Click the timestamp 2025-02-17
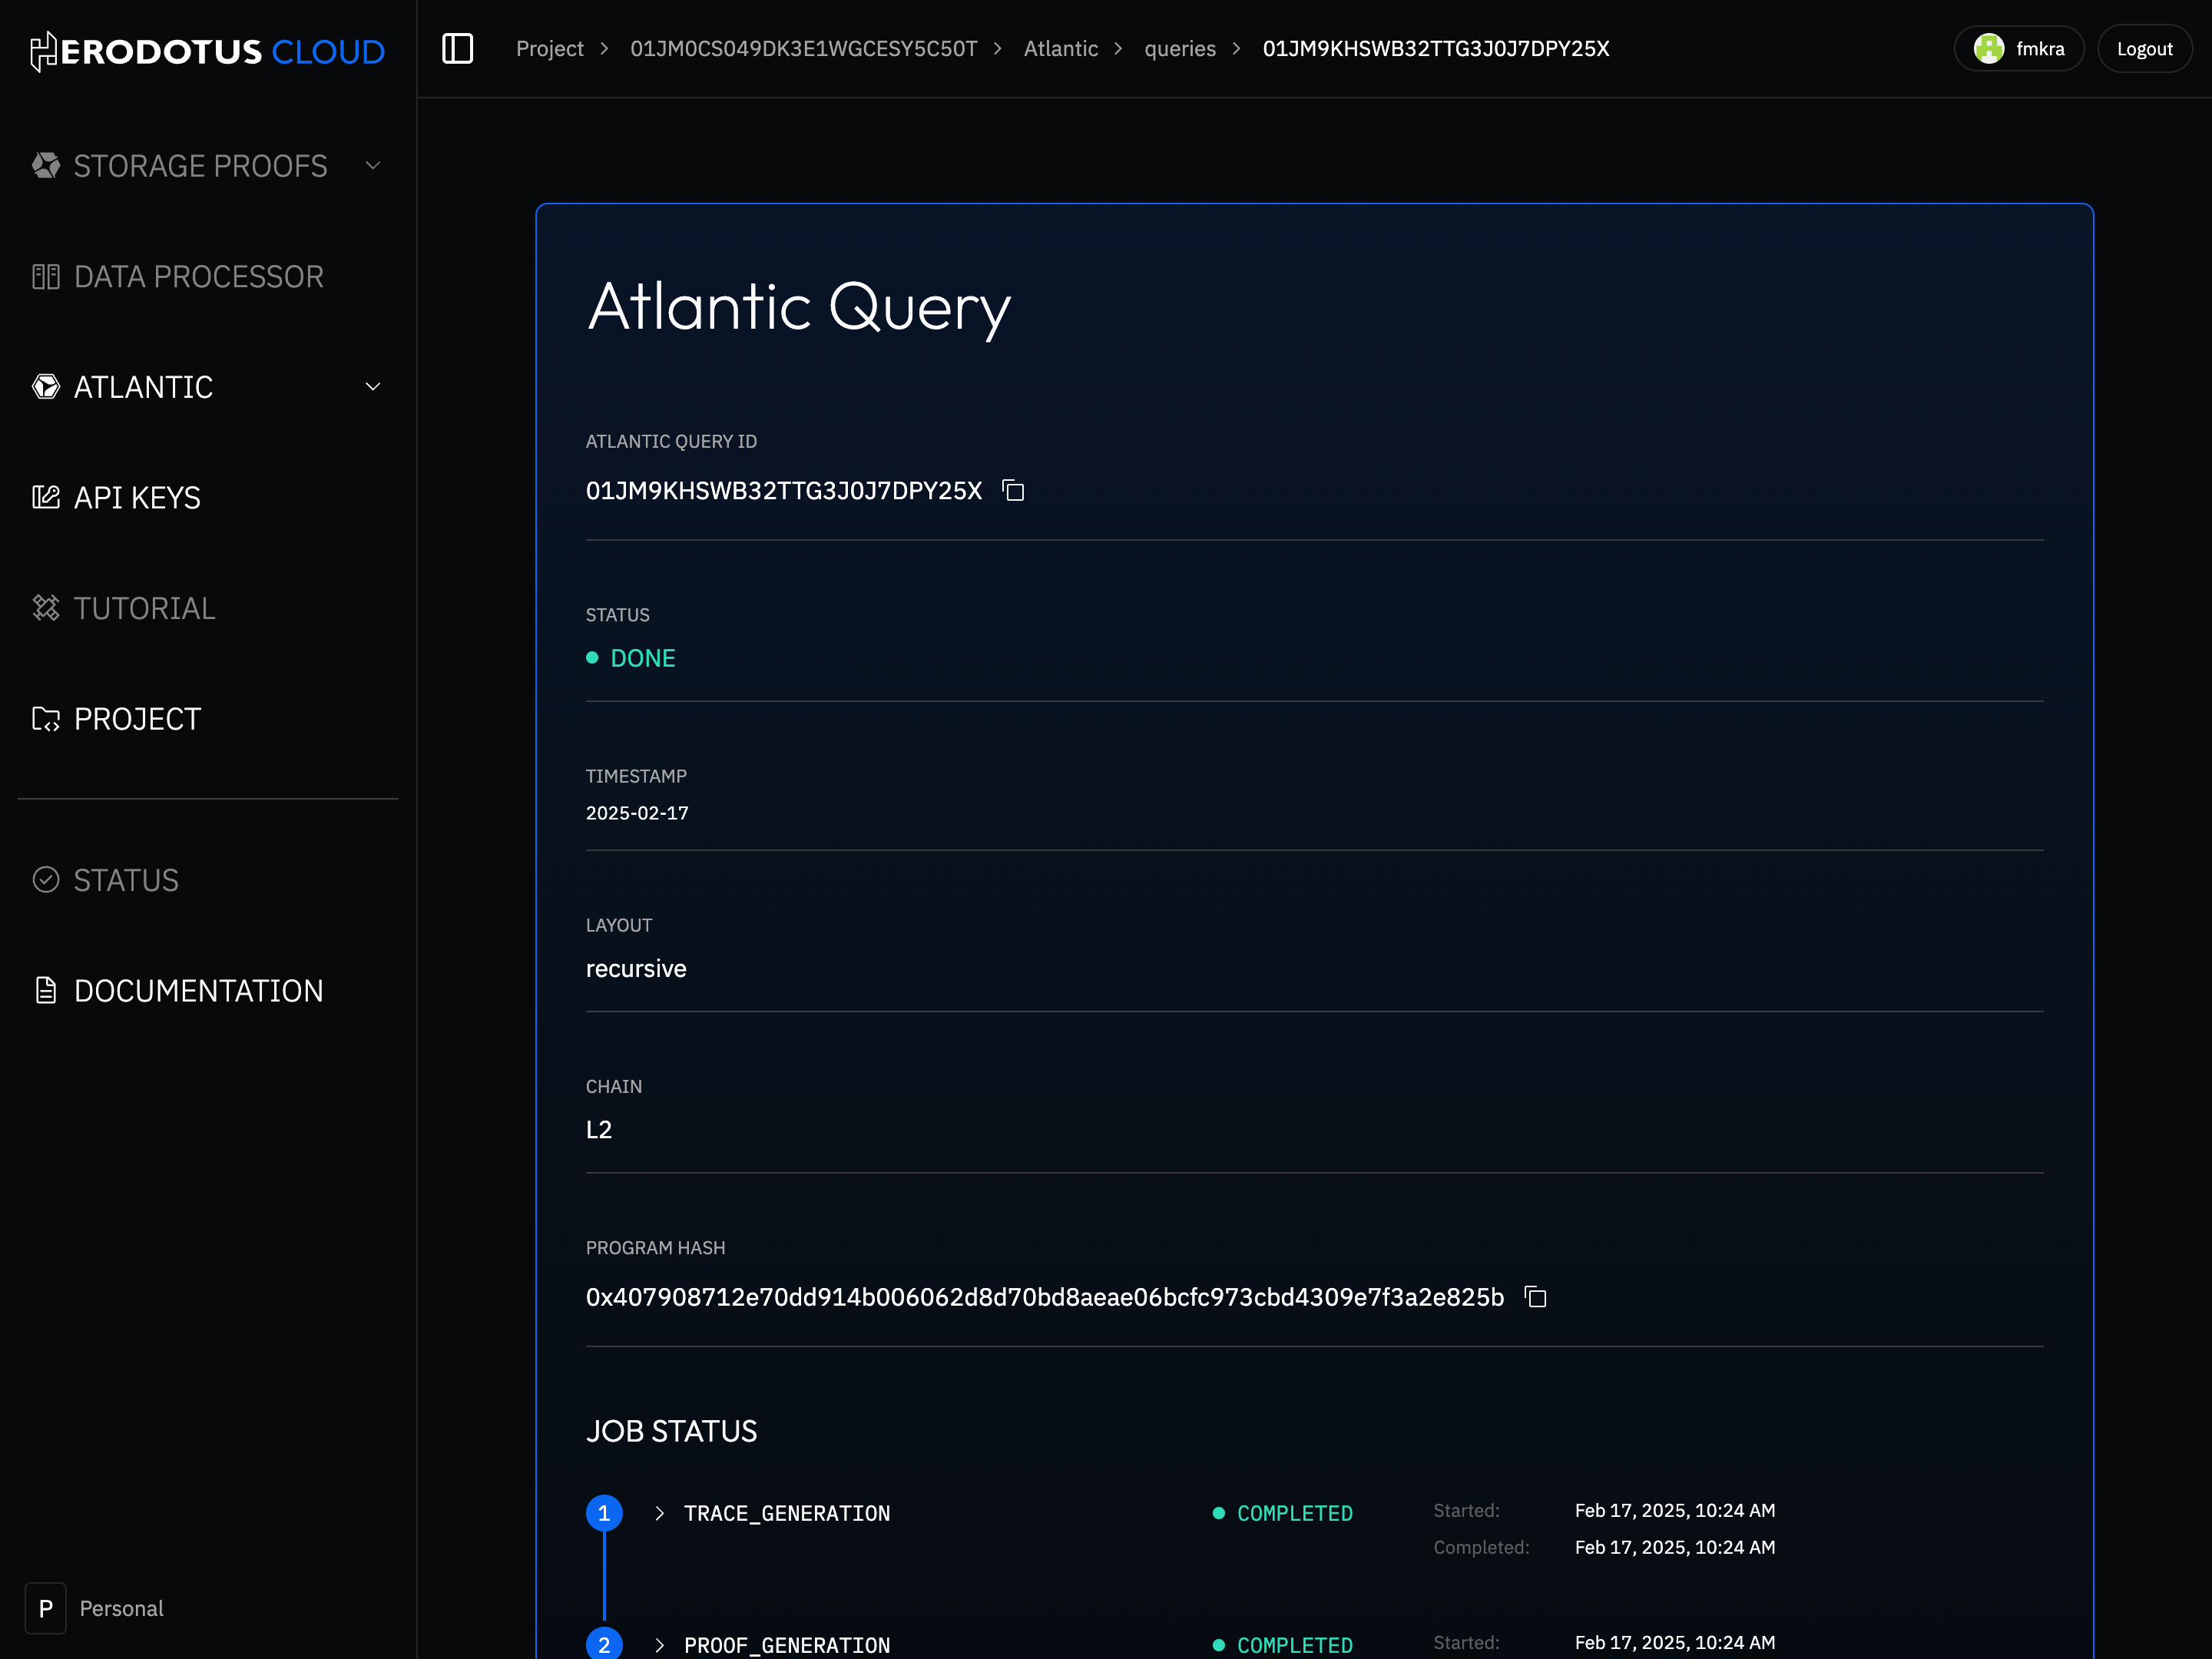This screenshot has height=1659, width=2212. [x=637, y=813]
